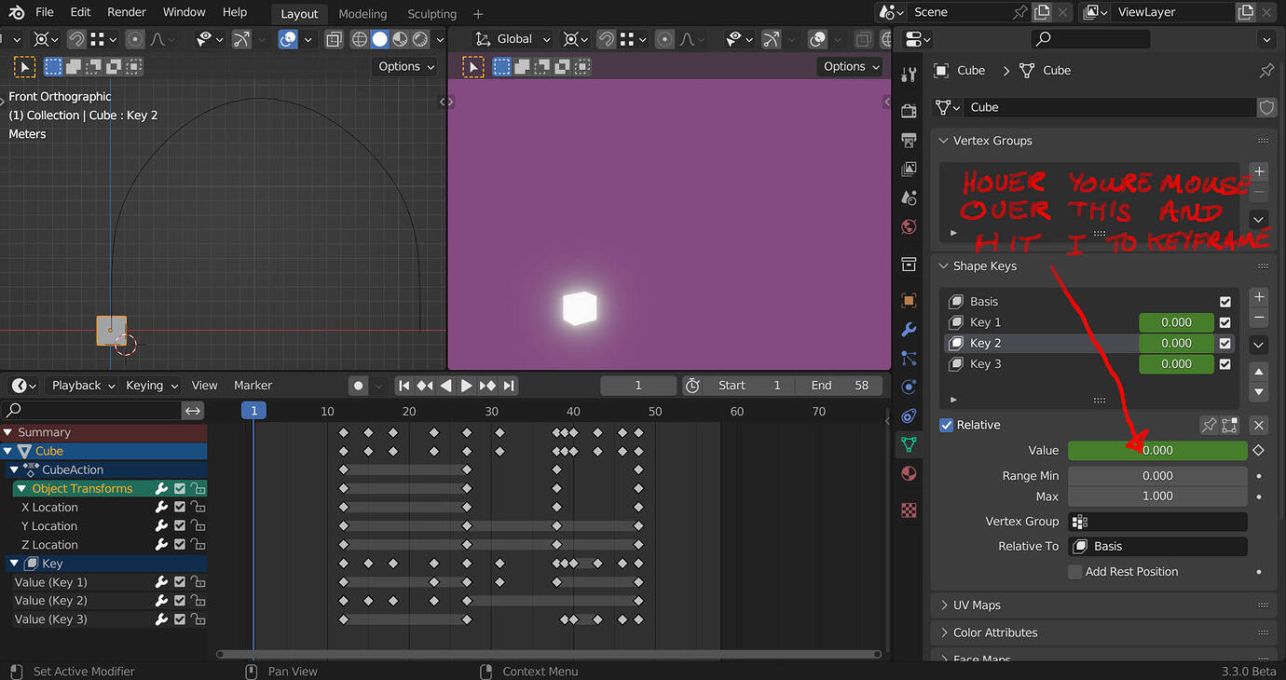1286x680 pixels.
Task: Open the Output properties tab icon
Action: (909, 140)
